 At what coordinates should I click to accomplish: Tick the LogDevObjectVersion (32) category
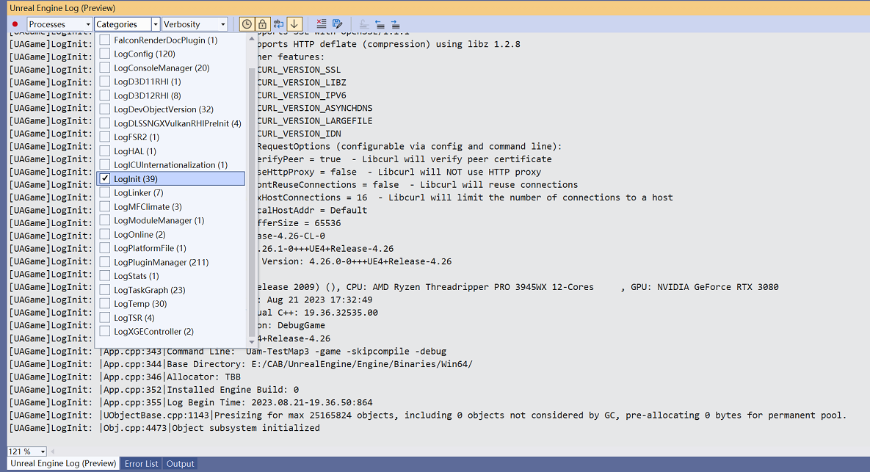105,109
